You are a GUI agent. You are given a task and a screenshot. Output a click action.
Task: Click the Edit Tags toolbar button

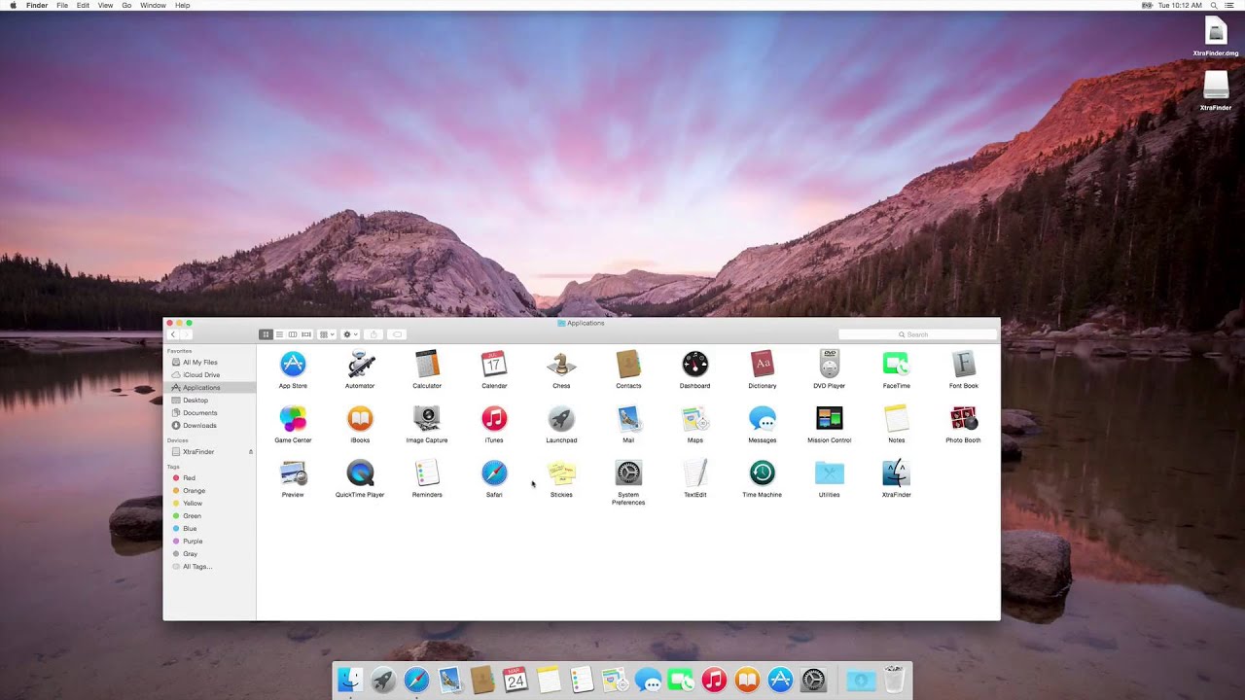coord(397,334)
